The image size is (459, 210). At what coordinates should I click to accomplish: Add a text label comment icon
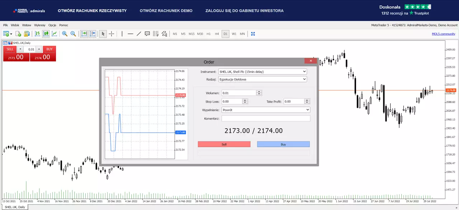point(147,34)
